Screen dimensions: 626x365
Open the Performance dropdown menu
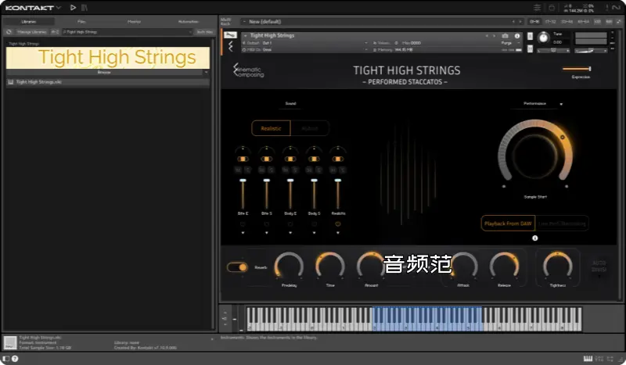(x=538, y=103)
